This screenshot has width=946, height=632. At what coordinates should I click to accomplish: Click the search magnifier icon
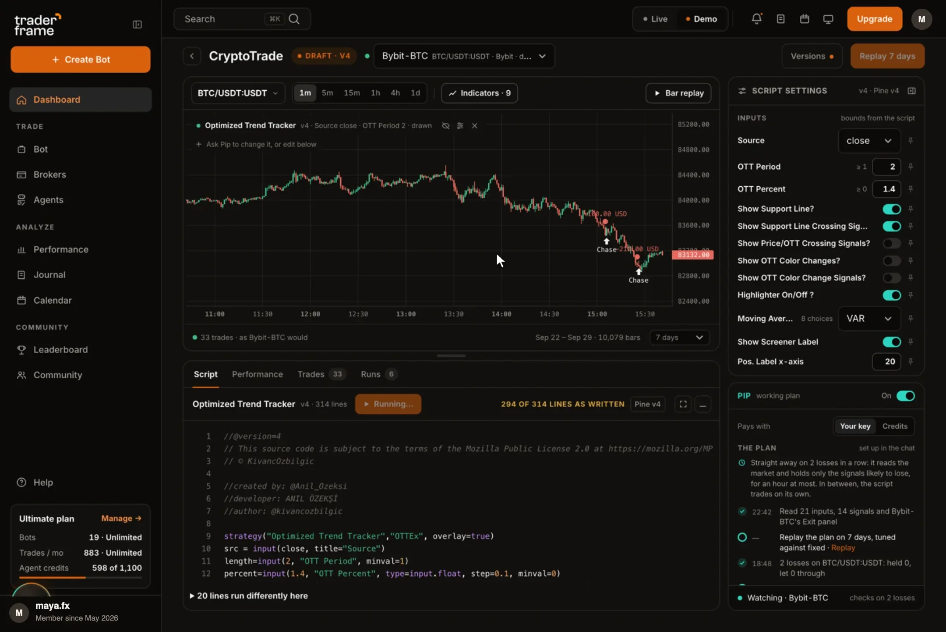294,19
